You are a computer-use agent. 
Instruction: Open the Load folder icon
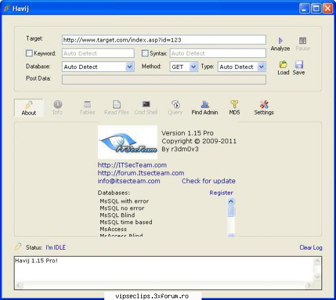tap(283, 64)
